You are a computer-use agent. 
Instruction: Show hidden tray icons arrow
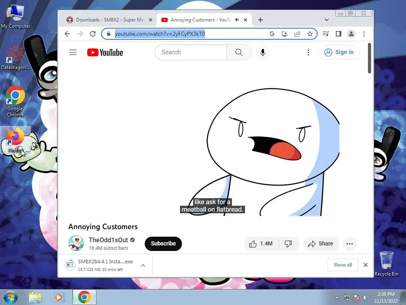coord(337,297)
